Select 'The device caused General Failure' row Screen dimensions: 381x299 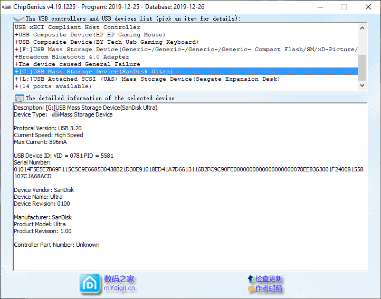[186, 64]
